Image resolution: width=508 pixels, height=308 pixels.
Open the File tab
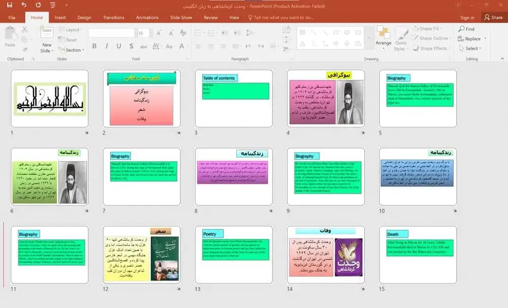pyautogui.click(x=12, y=17)
